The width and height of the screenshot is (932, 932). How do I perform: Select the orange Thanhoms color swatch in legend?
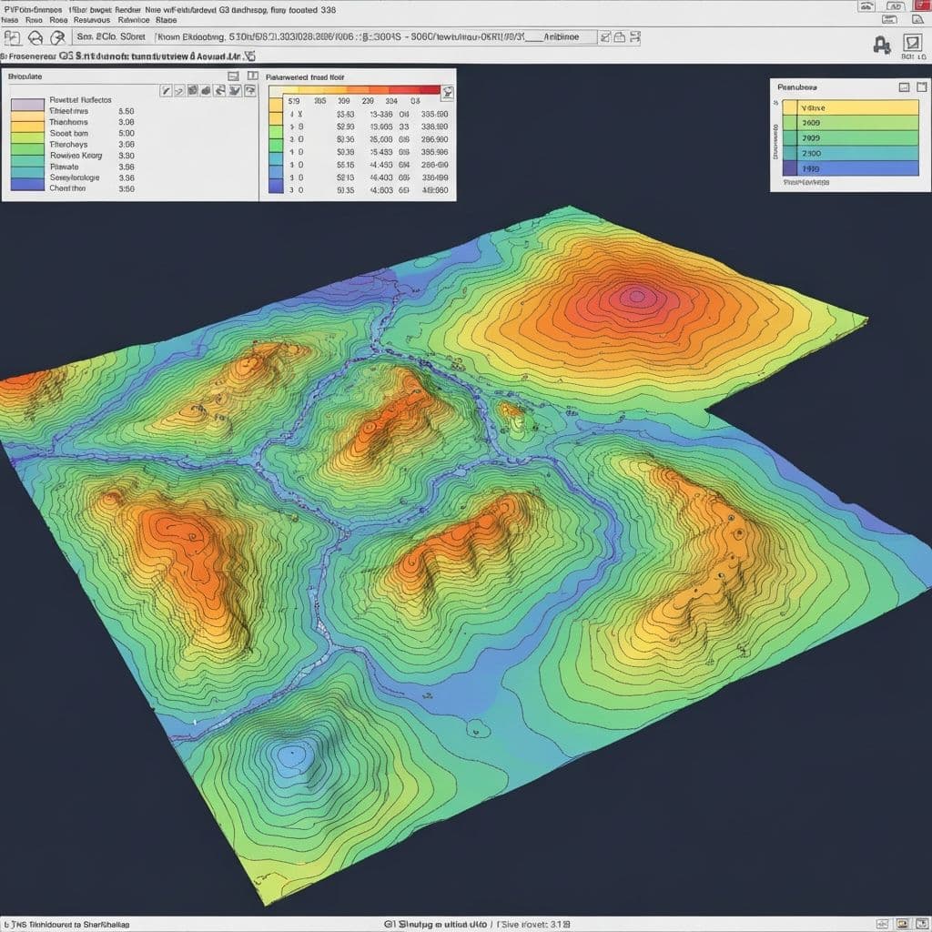(26, 120)
